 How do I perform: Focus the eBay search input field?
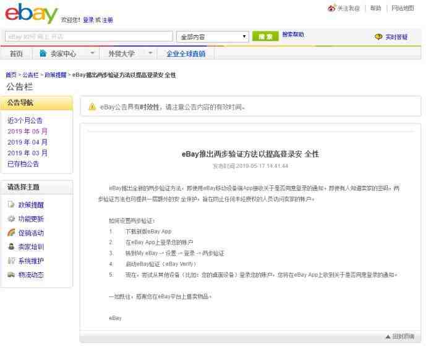[89, 36]
